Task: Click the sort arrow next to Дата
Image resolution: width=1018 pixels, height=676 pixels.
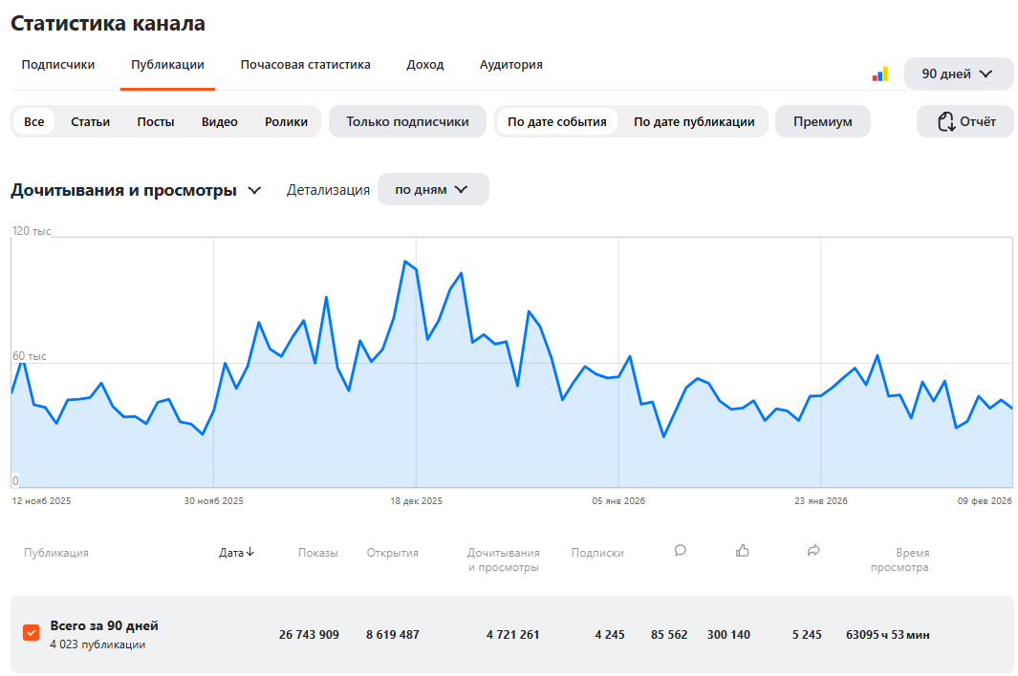Action: [250, 552]
